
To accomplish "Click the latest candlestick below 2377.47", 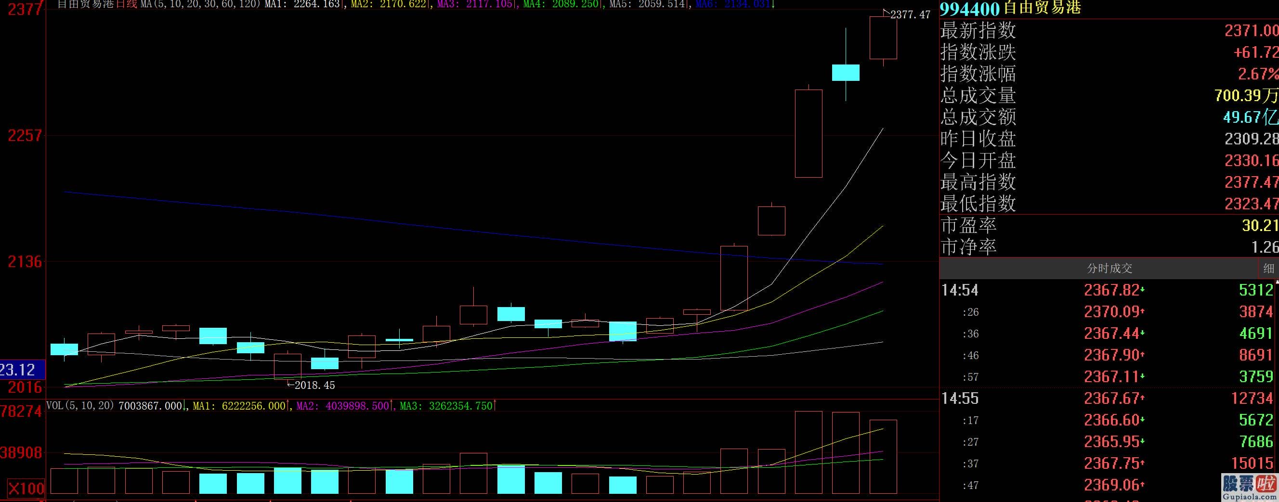I will pos(883,38).
